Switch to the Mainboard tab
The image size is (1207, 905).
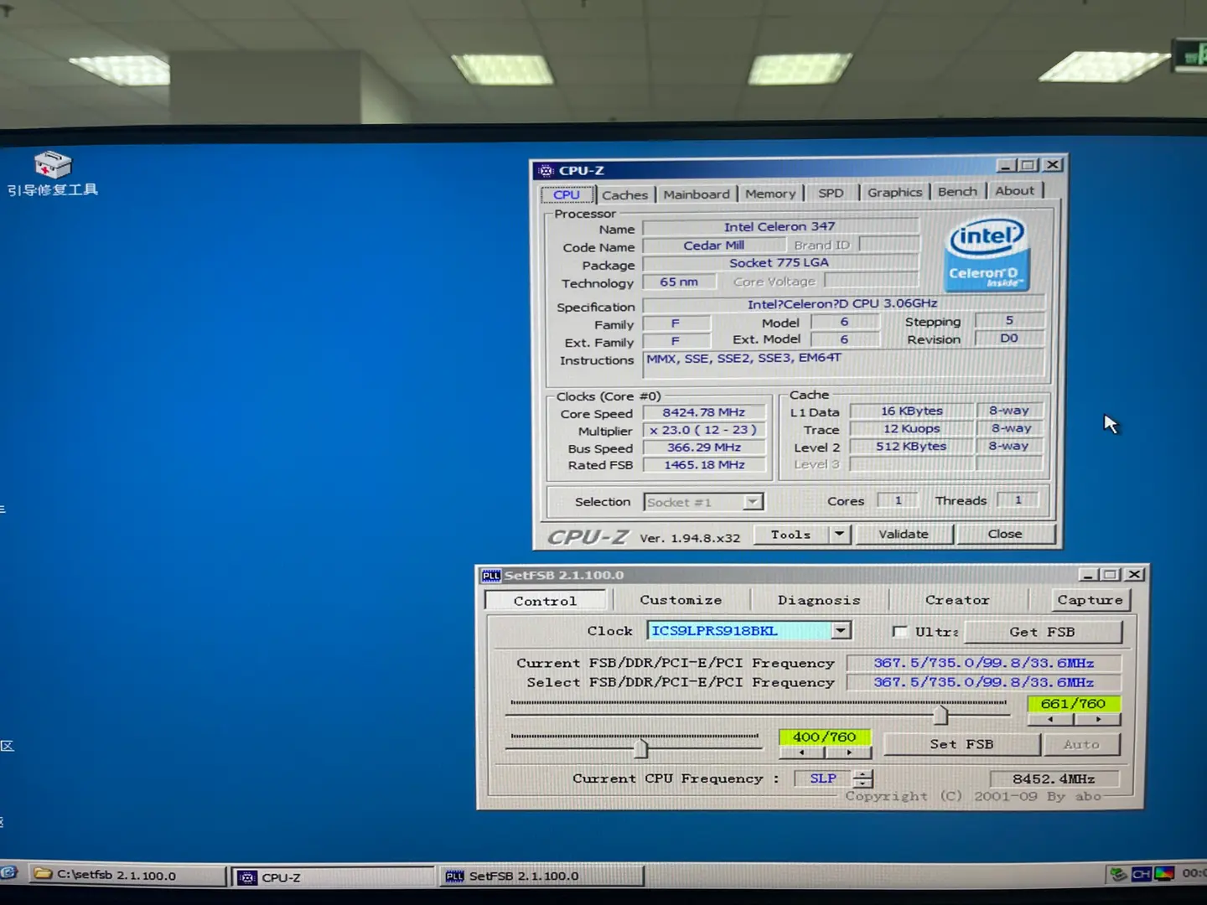click(x=697, y=194)
